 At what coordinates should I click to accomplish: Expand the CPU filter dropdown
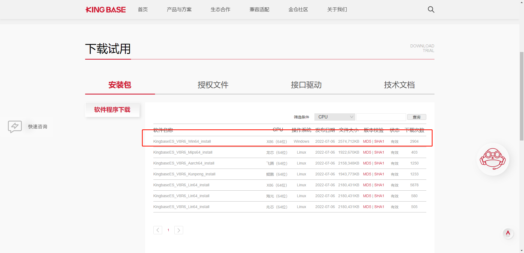point(335,117)
